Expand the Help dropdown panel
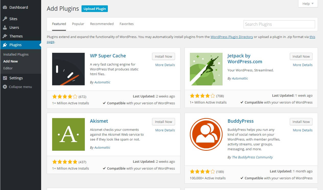The width and height of the screenshot is (323, 190). click(x=308, y=4)
